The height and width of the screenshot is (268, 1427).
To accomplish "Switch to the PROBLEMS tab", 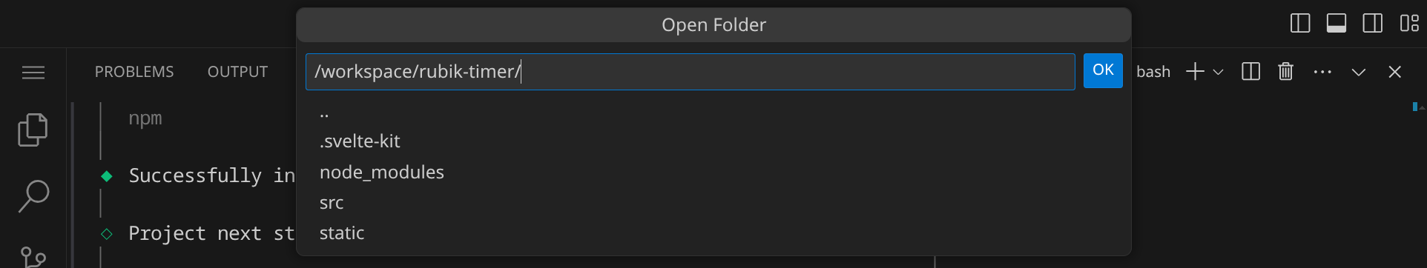I will click(x=134, y=72).
